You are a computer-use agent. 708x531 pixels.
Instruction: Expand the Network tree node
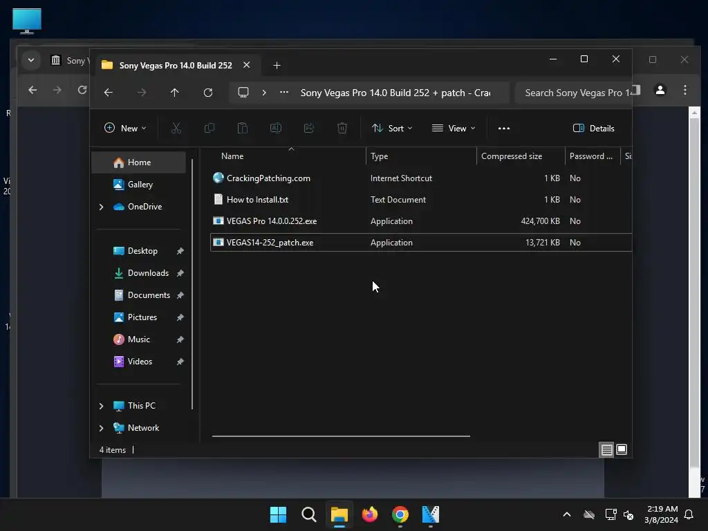(x=101, y=428)
